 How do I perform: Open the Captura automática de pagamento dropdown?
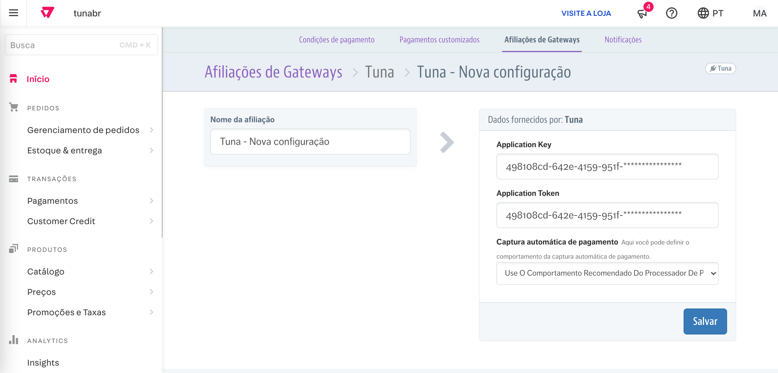(x=607, y=273)
